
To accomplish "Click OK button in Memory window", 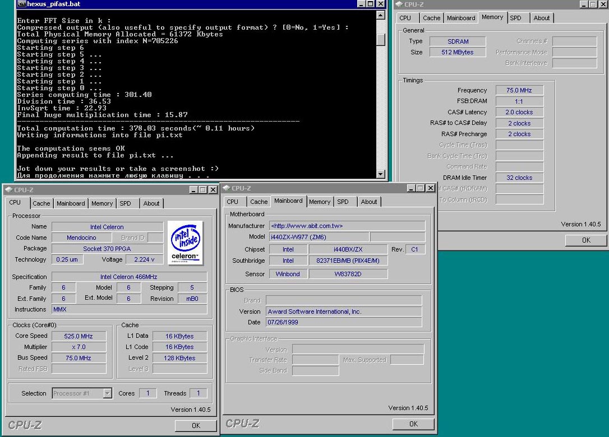I will click(x=586, y=240).
